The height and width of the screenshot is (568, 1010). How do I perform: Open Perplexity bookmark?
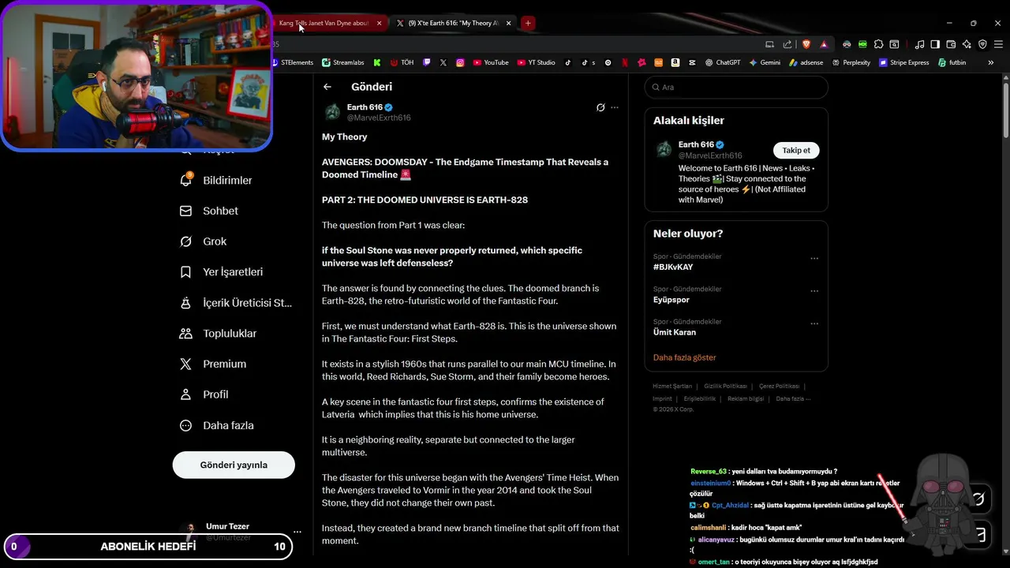pyautogui.click(x=851, y=62)
